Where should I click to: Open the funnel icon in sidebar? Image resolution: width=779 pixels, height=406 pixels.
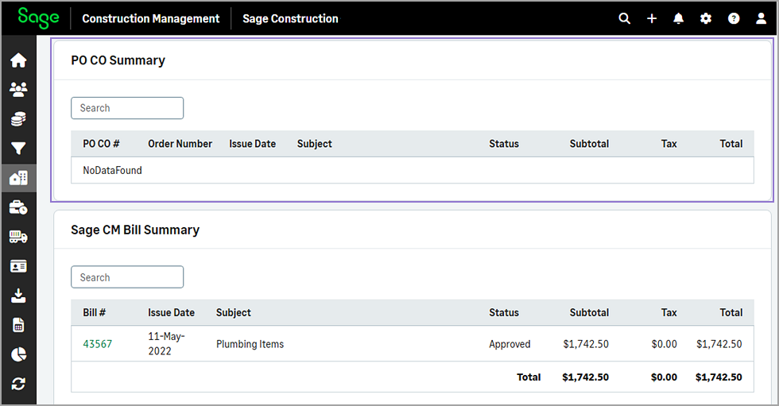(x=18, y=149)
